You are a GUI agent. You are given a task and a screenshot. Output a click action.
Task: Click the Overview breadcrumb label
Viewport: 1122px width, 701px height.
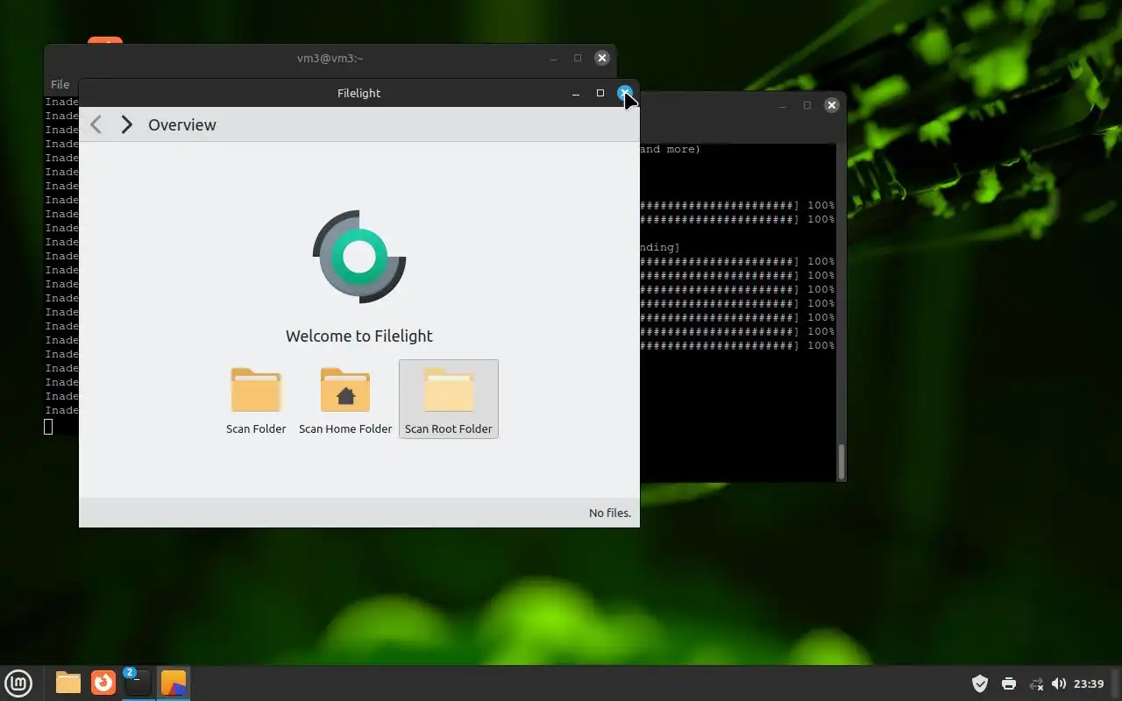182,124
